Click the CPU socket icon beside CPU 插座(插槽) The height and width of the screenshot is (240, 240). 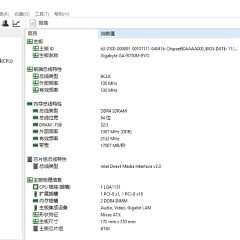coord(35,187)
